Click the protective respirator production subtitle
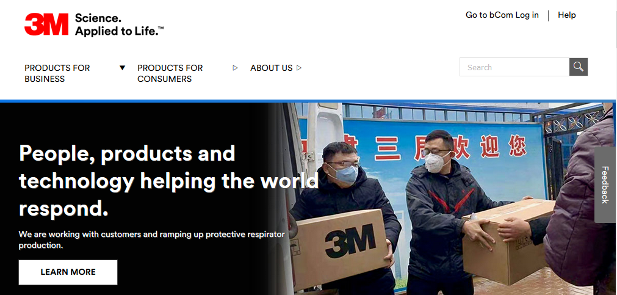The height and width of the screenshot is (295, 617). (x=151, y=240)
